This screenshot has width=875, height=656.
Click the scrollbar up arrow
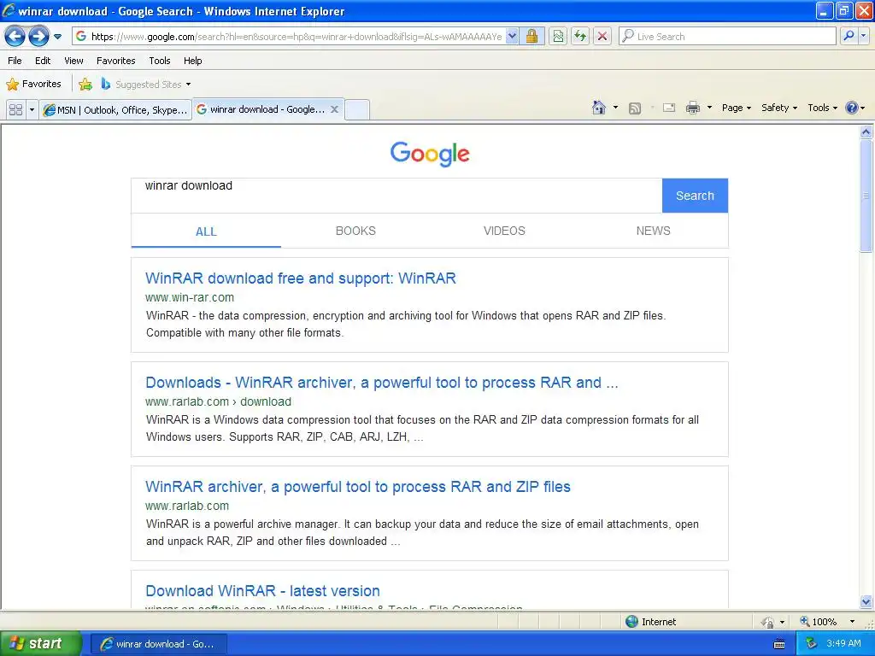tap(866, 132)
